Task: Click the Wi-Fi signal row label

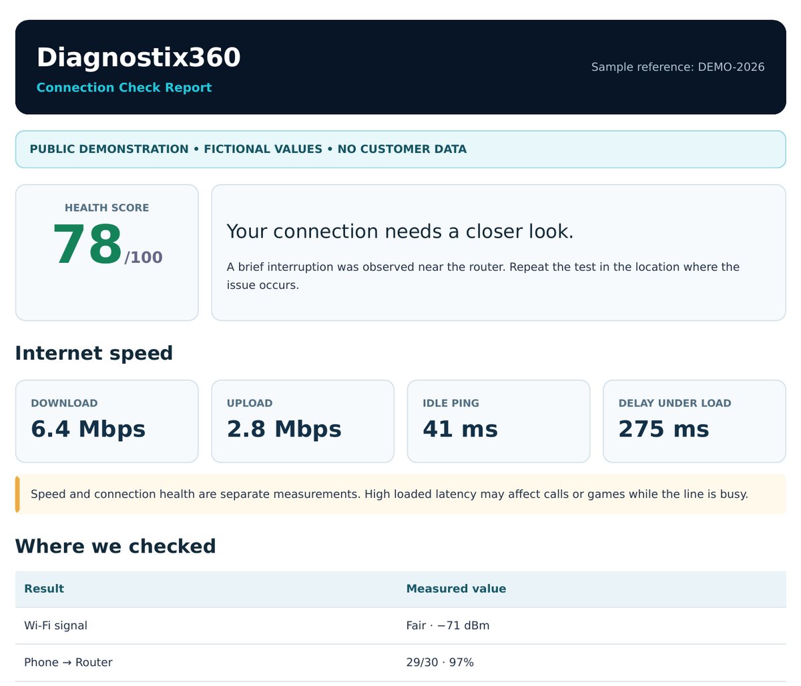Action: [56, 625]
